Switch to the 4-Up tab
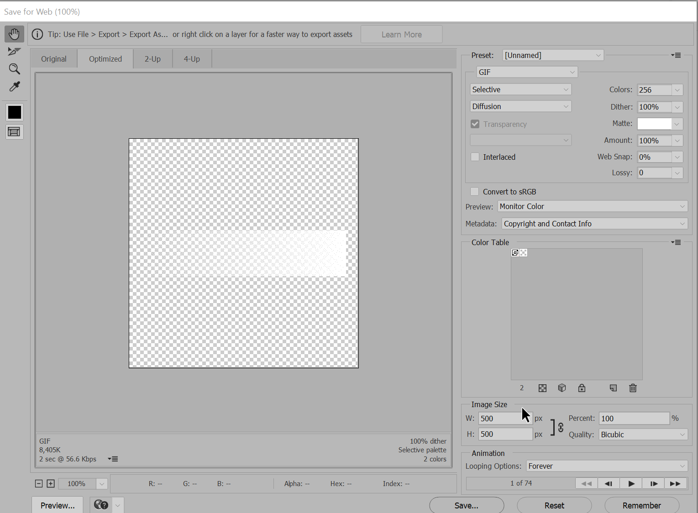698x513 pixels. pos(192,59)
